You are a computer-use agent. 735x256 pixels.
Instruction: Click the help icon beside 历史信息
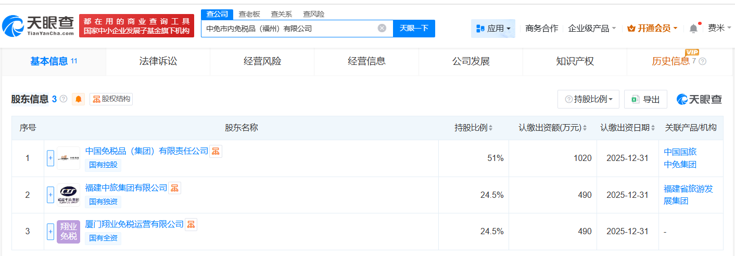pos(703,61)
